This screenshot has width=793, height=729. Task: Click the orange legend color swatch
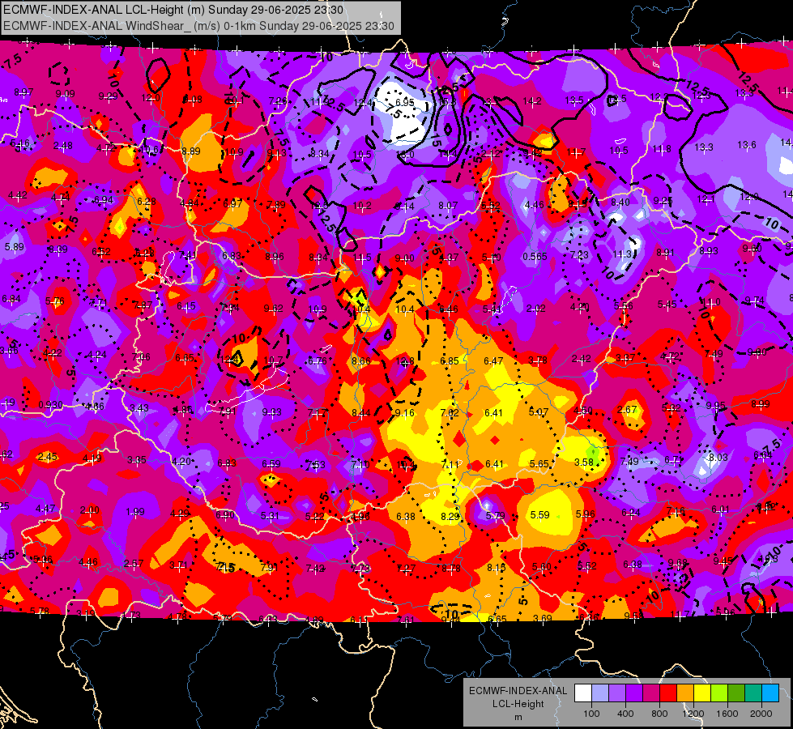[685, 693]
